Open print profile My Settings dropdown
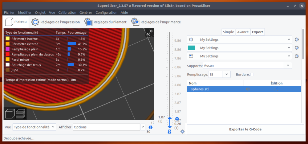 [x=239, y=39]
